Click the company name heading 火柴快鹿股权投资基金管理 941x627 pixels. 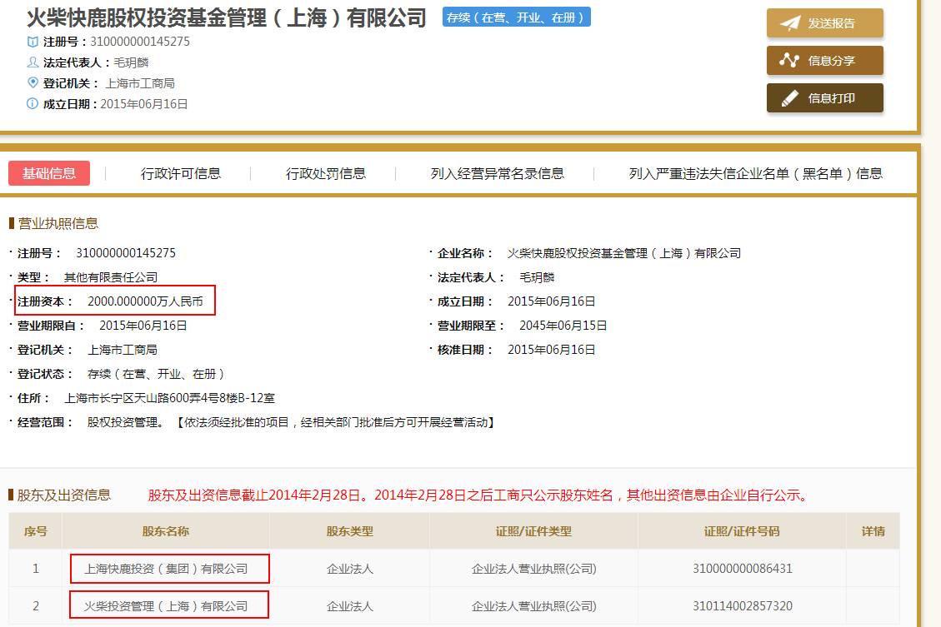click(x=226, y=18)
